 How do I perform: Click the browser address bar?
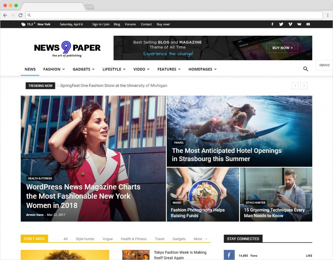(x=176, y=15)
